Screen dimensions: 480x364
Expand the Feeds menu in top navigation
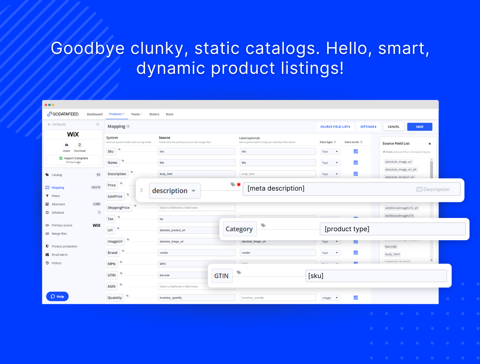(136, 114)
